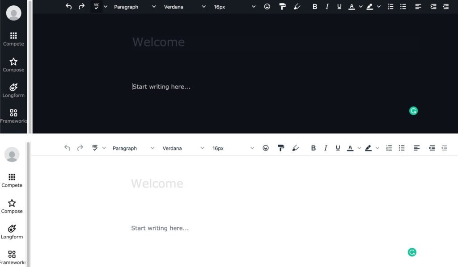Open spellcheck options arrow in light toolbar

coord(104,148)
